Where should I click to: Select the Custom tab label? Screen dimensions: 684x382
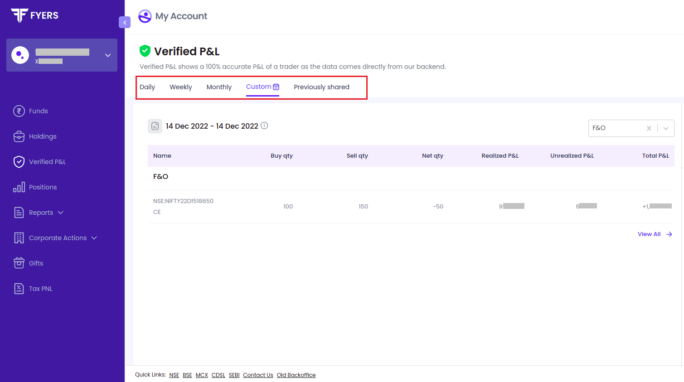pyautogui.click(x=258, y=87)
